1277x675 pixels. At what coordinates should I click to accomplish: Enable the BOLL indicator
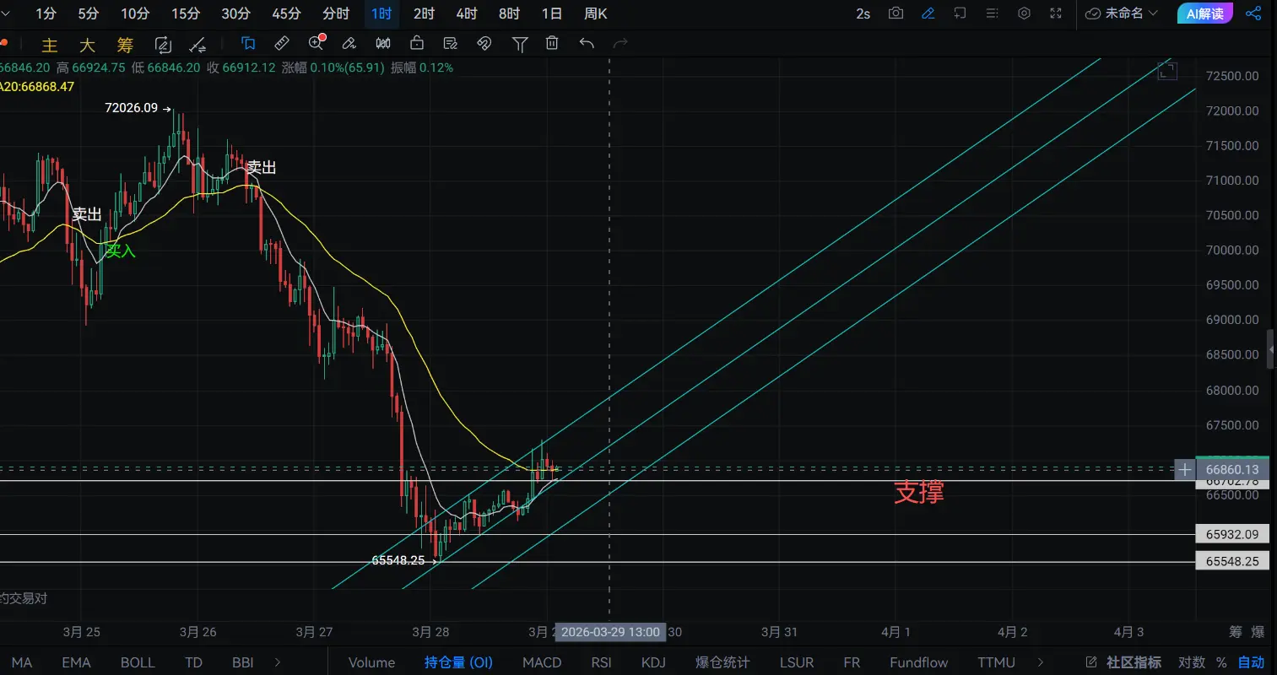click(138, 662)
